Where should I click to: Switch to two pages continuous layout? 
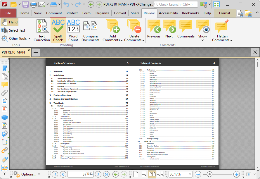click(x=160, y=174)
